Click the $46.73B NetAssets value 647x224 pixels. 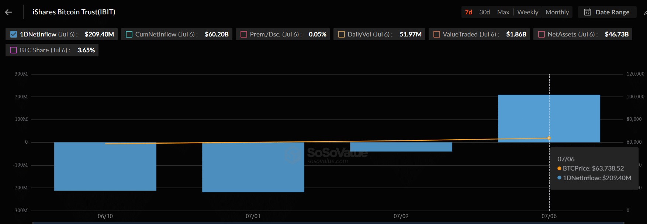pyautogui.click(x=617, y=34)
